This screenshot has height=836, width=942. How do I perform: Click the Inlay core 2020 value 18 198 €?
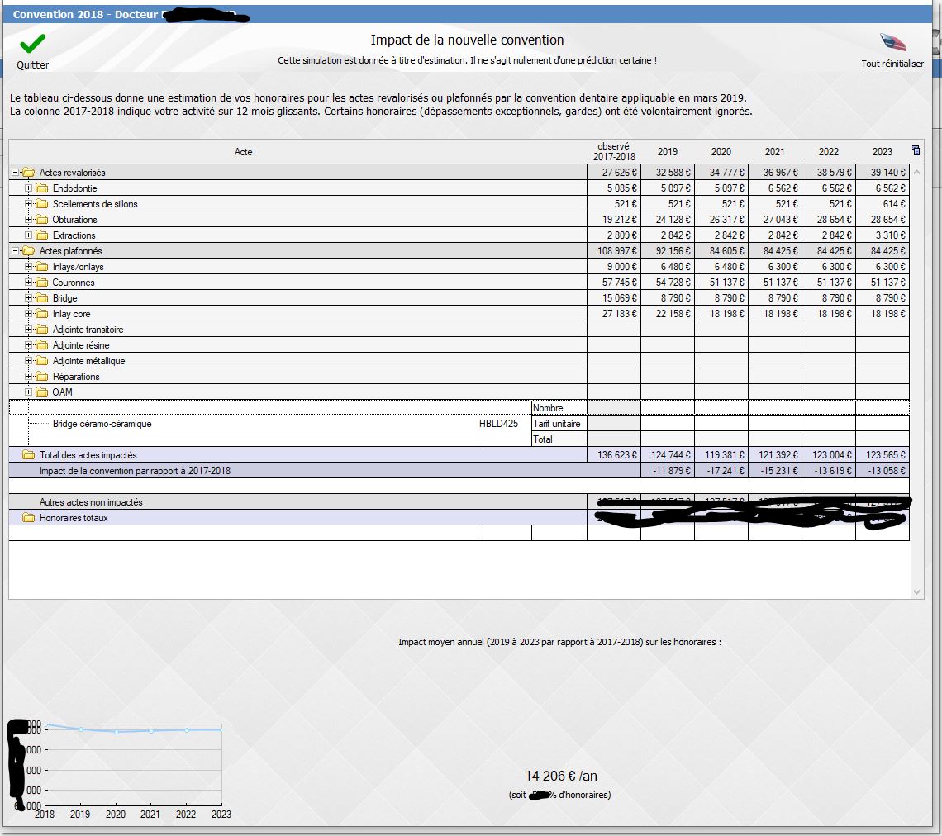[x=727, y=314]
